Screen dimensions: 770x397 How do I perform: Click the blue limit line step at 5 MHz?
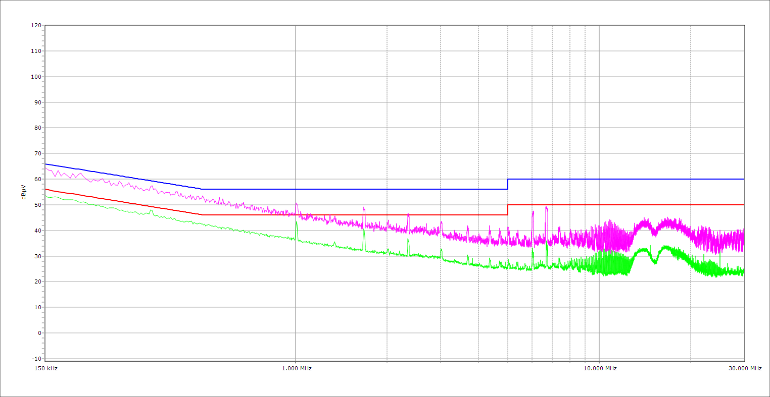(508, 184)
